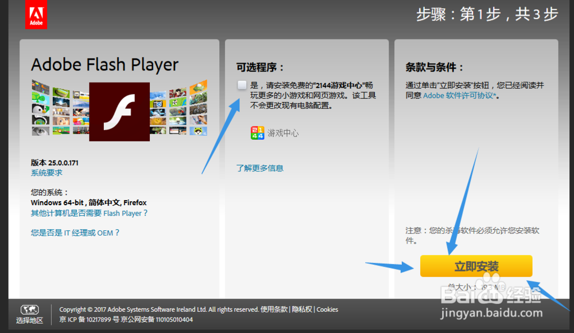Click the 选择地区 region selector label

(x=30, y=320)
